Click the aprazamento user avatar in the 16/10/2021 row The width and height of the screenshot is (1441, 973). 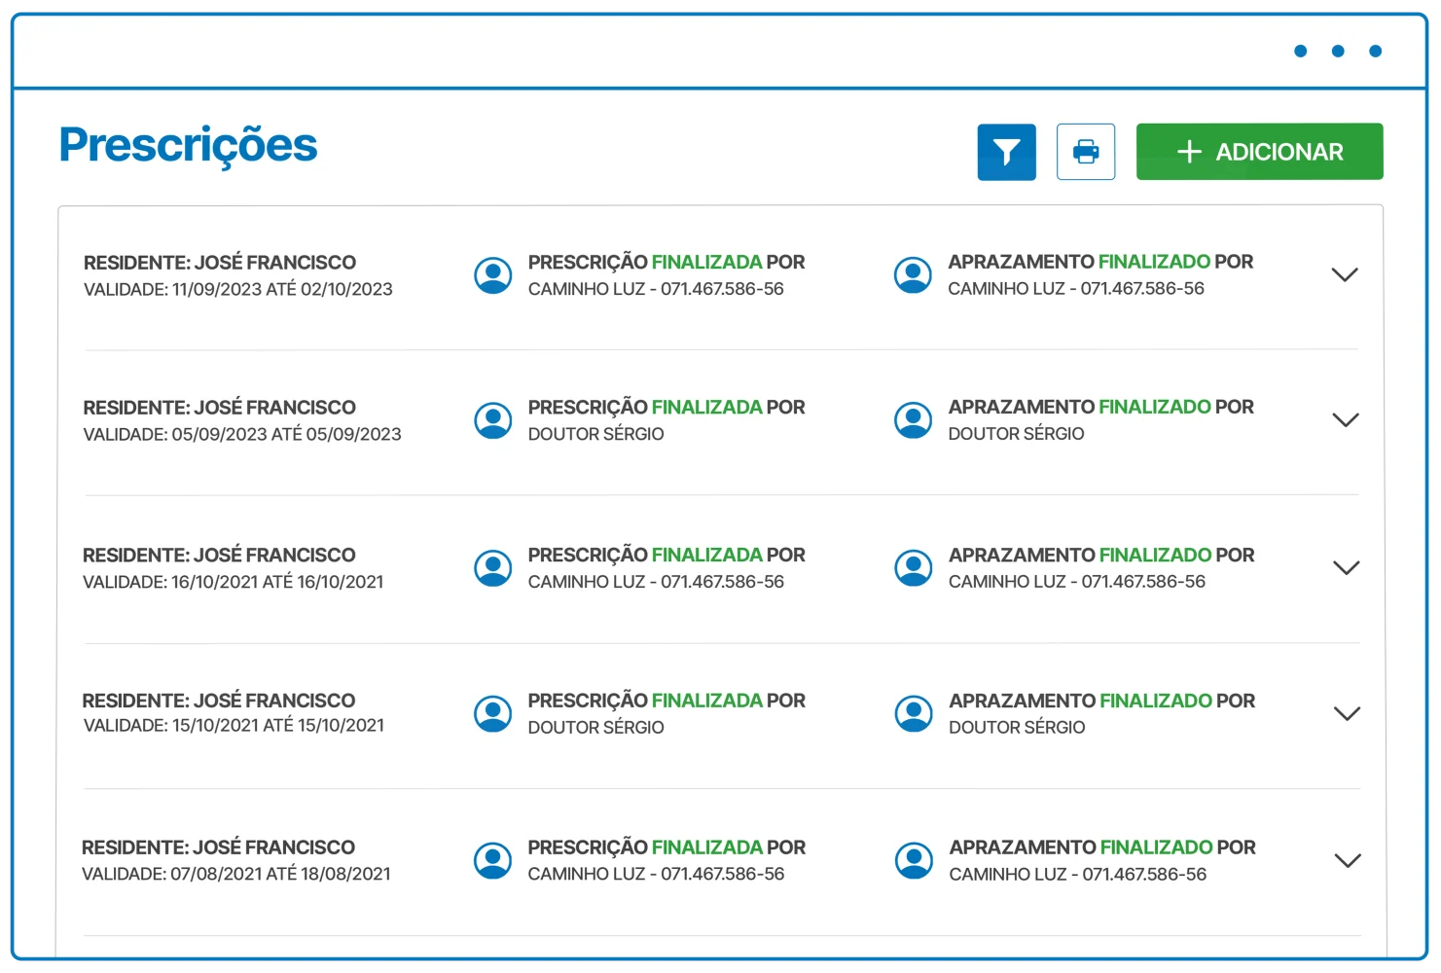[914, 568]
